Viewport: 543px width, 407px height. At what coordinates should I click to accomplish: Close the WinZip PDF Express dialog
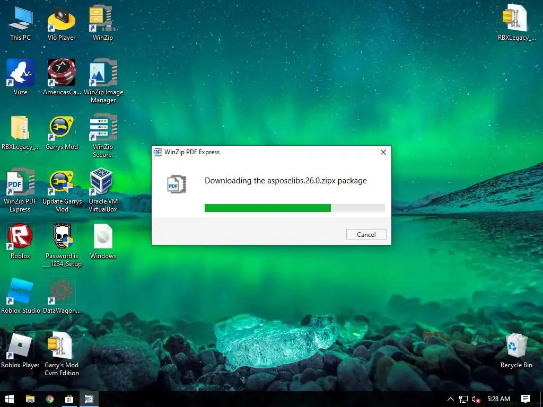pos(383,152)
